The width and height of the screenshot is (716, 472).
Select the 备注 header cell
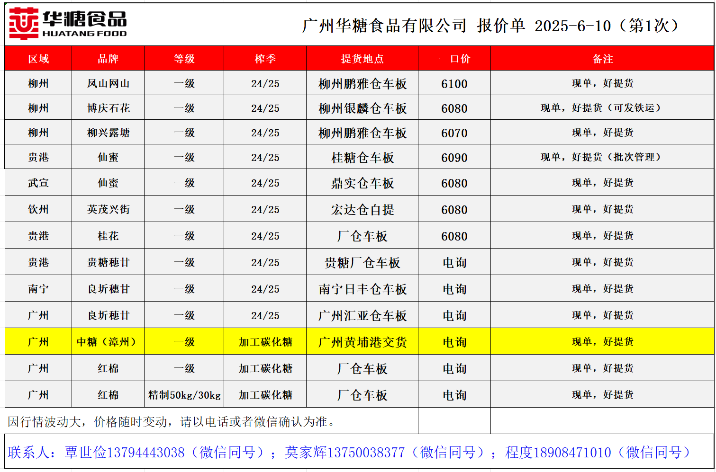pyautogui.click(x=602, y=59)
